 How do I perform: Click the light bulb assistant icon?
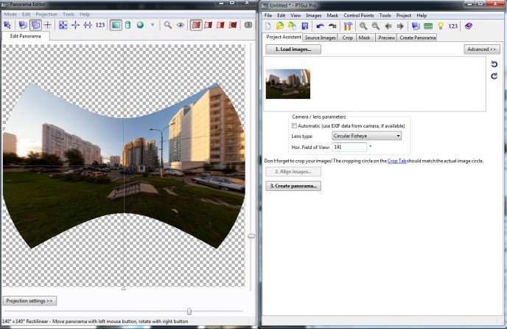(x=441, y=27)
